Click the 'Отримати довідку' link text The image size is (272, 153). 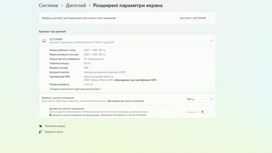click(x=55, y=126)
